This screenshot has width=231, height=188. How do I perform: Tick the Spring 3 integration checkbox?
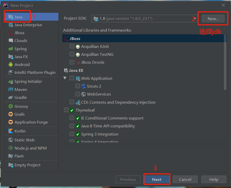(72, 134)
